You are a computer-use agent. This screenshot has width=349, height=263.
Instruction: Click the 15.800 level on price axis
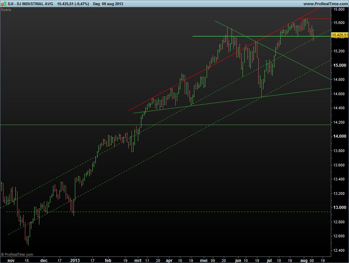pyautogui.click(x=339, y=9)
